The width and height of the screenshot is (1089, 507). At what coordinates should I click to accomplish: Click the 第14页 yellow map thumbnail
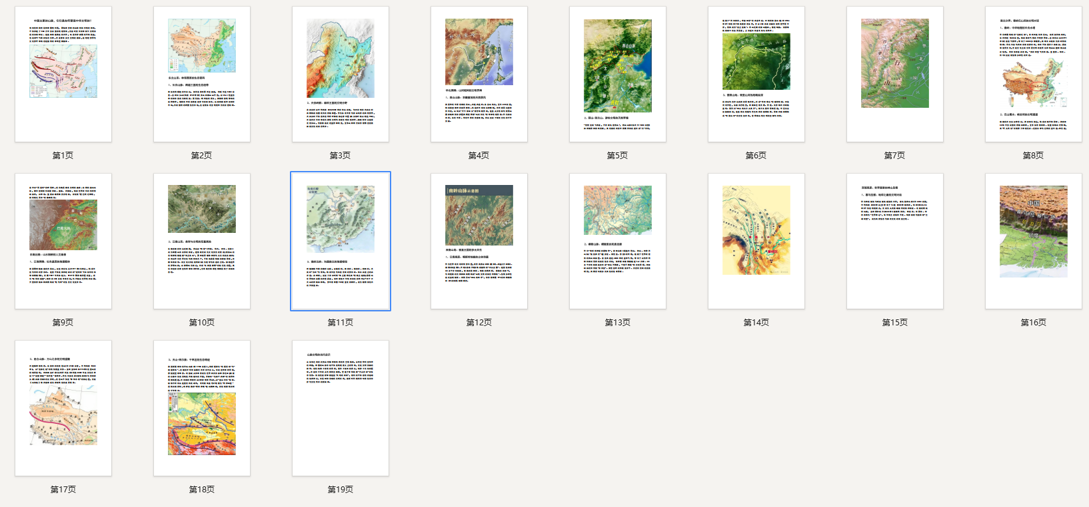coord(756,241)
